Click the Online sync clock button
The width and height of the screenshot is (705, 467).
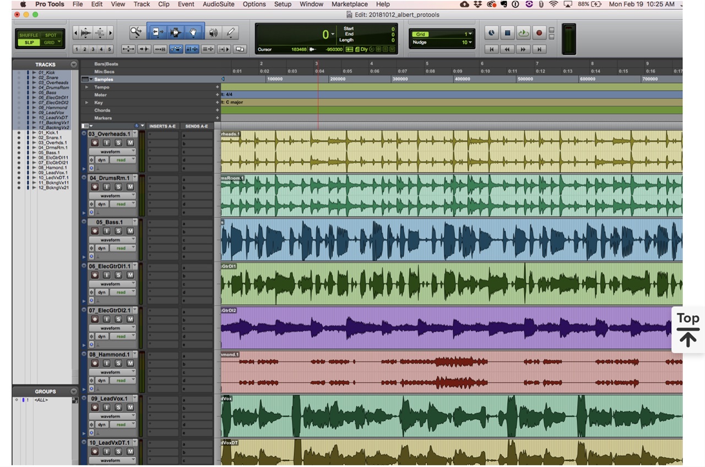[x=491, y=33]
